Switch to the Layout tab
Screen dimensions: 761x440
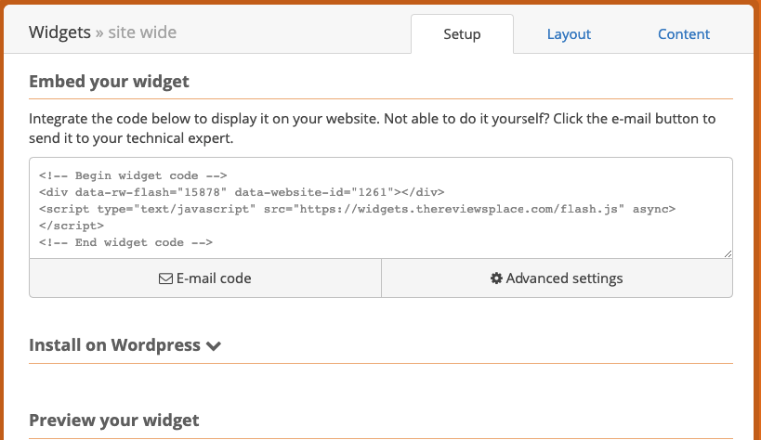tap(569, 34)
